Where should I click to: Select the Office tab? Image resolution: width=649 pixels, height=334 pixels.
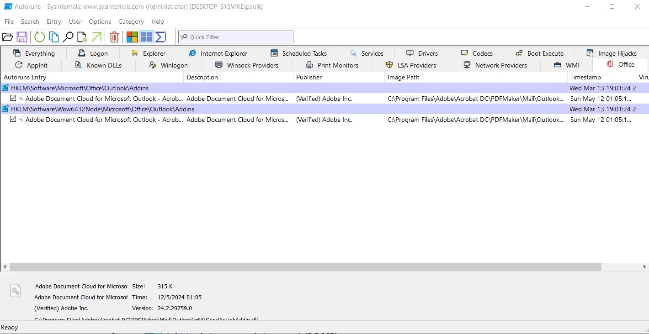[x=620, y=64]
